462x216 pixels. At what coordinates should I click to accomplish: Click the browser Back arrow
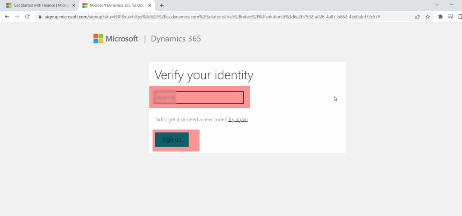click(x=7, y=17)
